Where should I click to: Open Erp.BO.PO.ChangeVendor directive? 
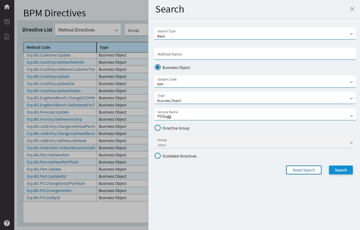tap(49, 191)
